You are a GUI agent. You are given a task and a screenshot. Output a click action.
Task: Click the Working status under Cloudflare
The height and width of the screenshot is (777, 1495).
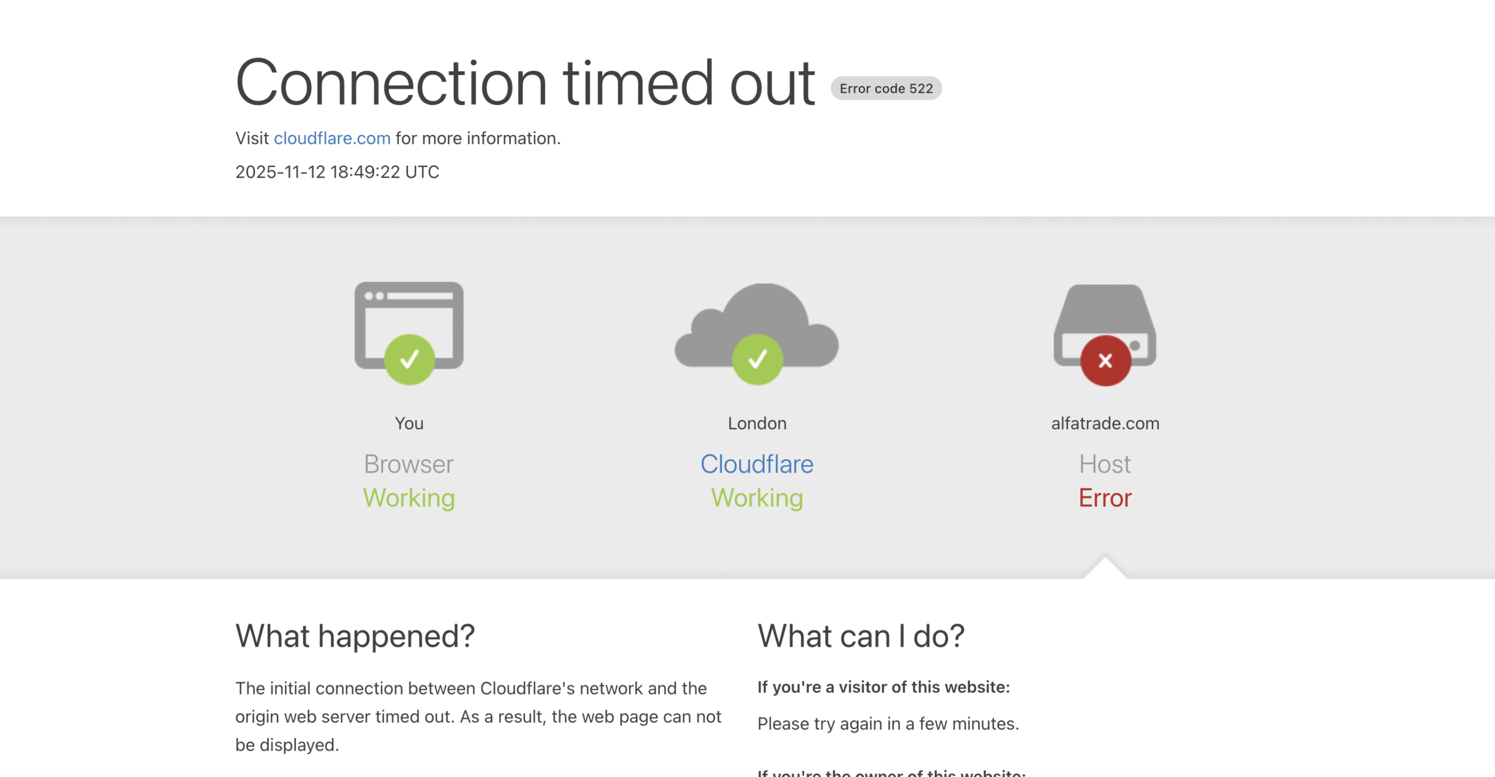tap(757, 498)
